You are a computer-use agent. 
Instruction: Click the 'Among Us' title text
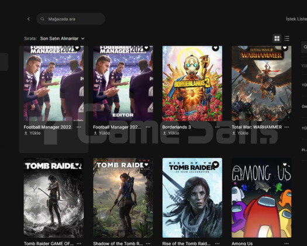(x=242, y=244)
